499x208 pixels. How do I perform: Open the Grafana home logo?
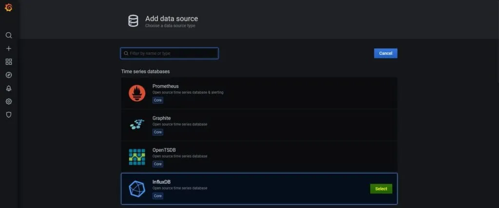click(x=9, y=8)
